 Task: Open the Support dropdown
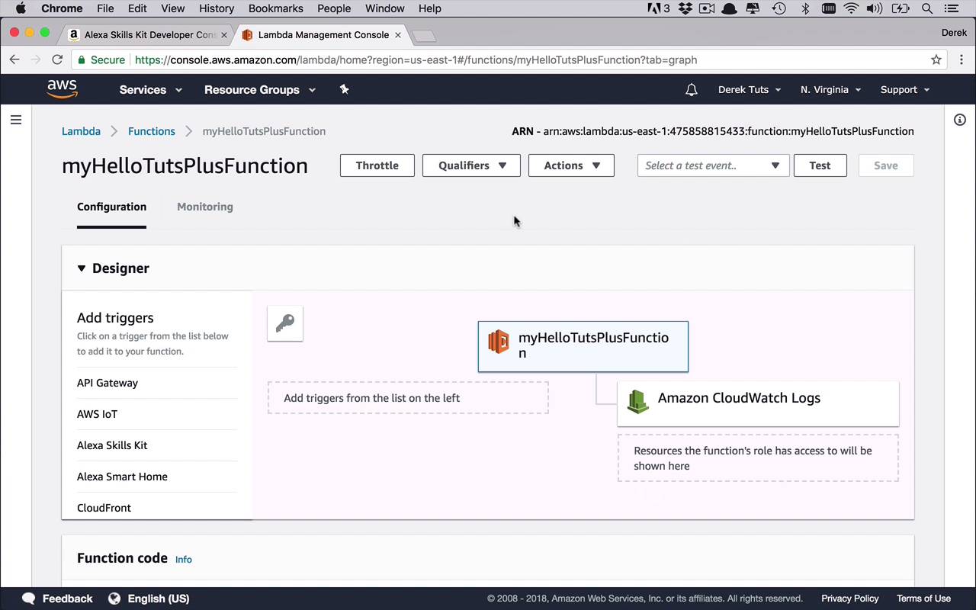point(905,90)
